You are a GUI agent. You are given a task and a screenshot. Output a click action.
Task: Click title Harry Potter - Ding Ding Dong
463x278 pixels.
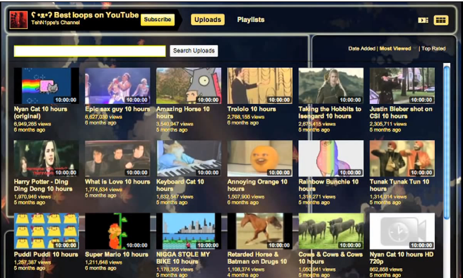pos(43,185)
